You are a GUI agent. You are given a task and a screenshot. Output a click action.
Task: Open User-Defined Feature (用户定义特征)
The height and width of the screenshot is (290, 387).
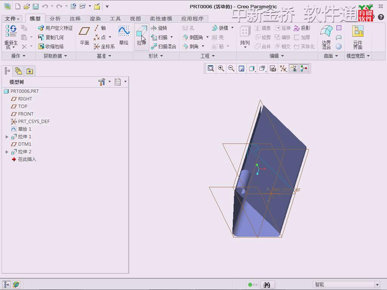click(56, 28)
